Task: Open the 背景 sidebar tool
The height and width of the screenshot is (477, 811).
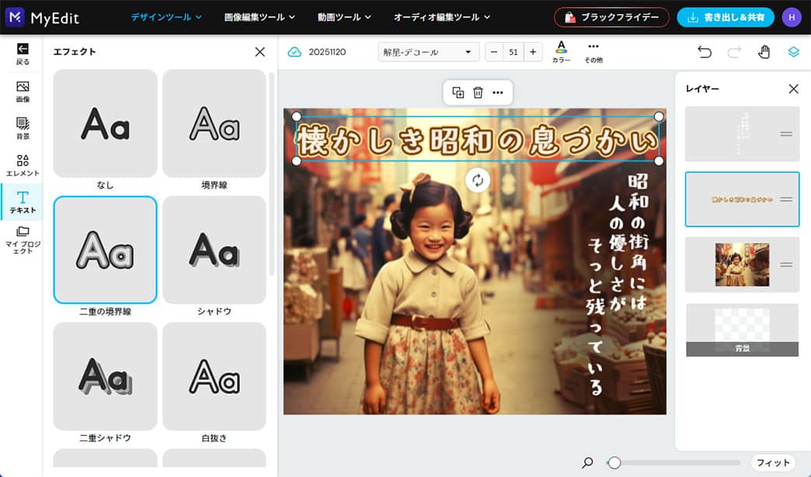Action: pyautogui.click(x=23, y=128)
